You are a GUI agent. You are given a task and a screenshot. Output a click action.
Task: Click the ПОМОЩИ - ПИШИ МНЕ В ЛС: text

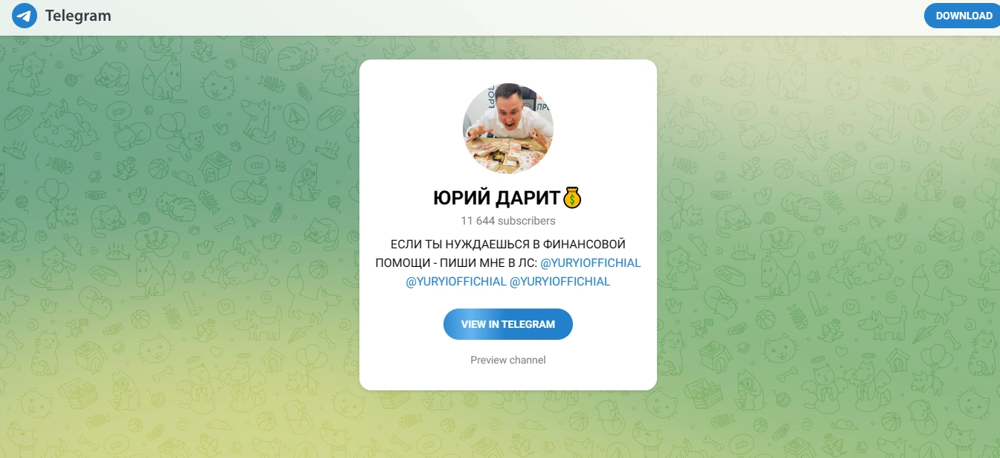pos(456,263)
